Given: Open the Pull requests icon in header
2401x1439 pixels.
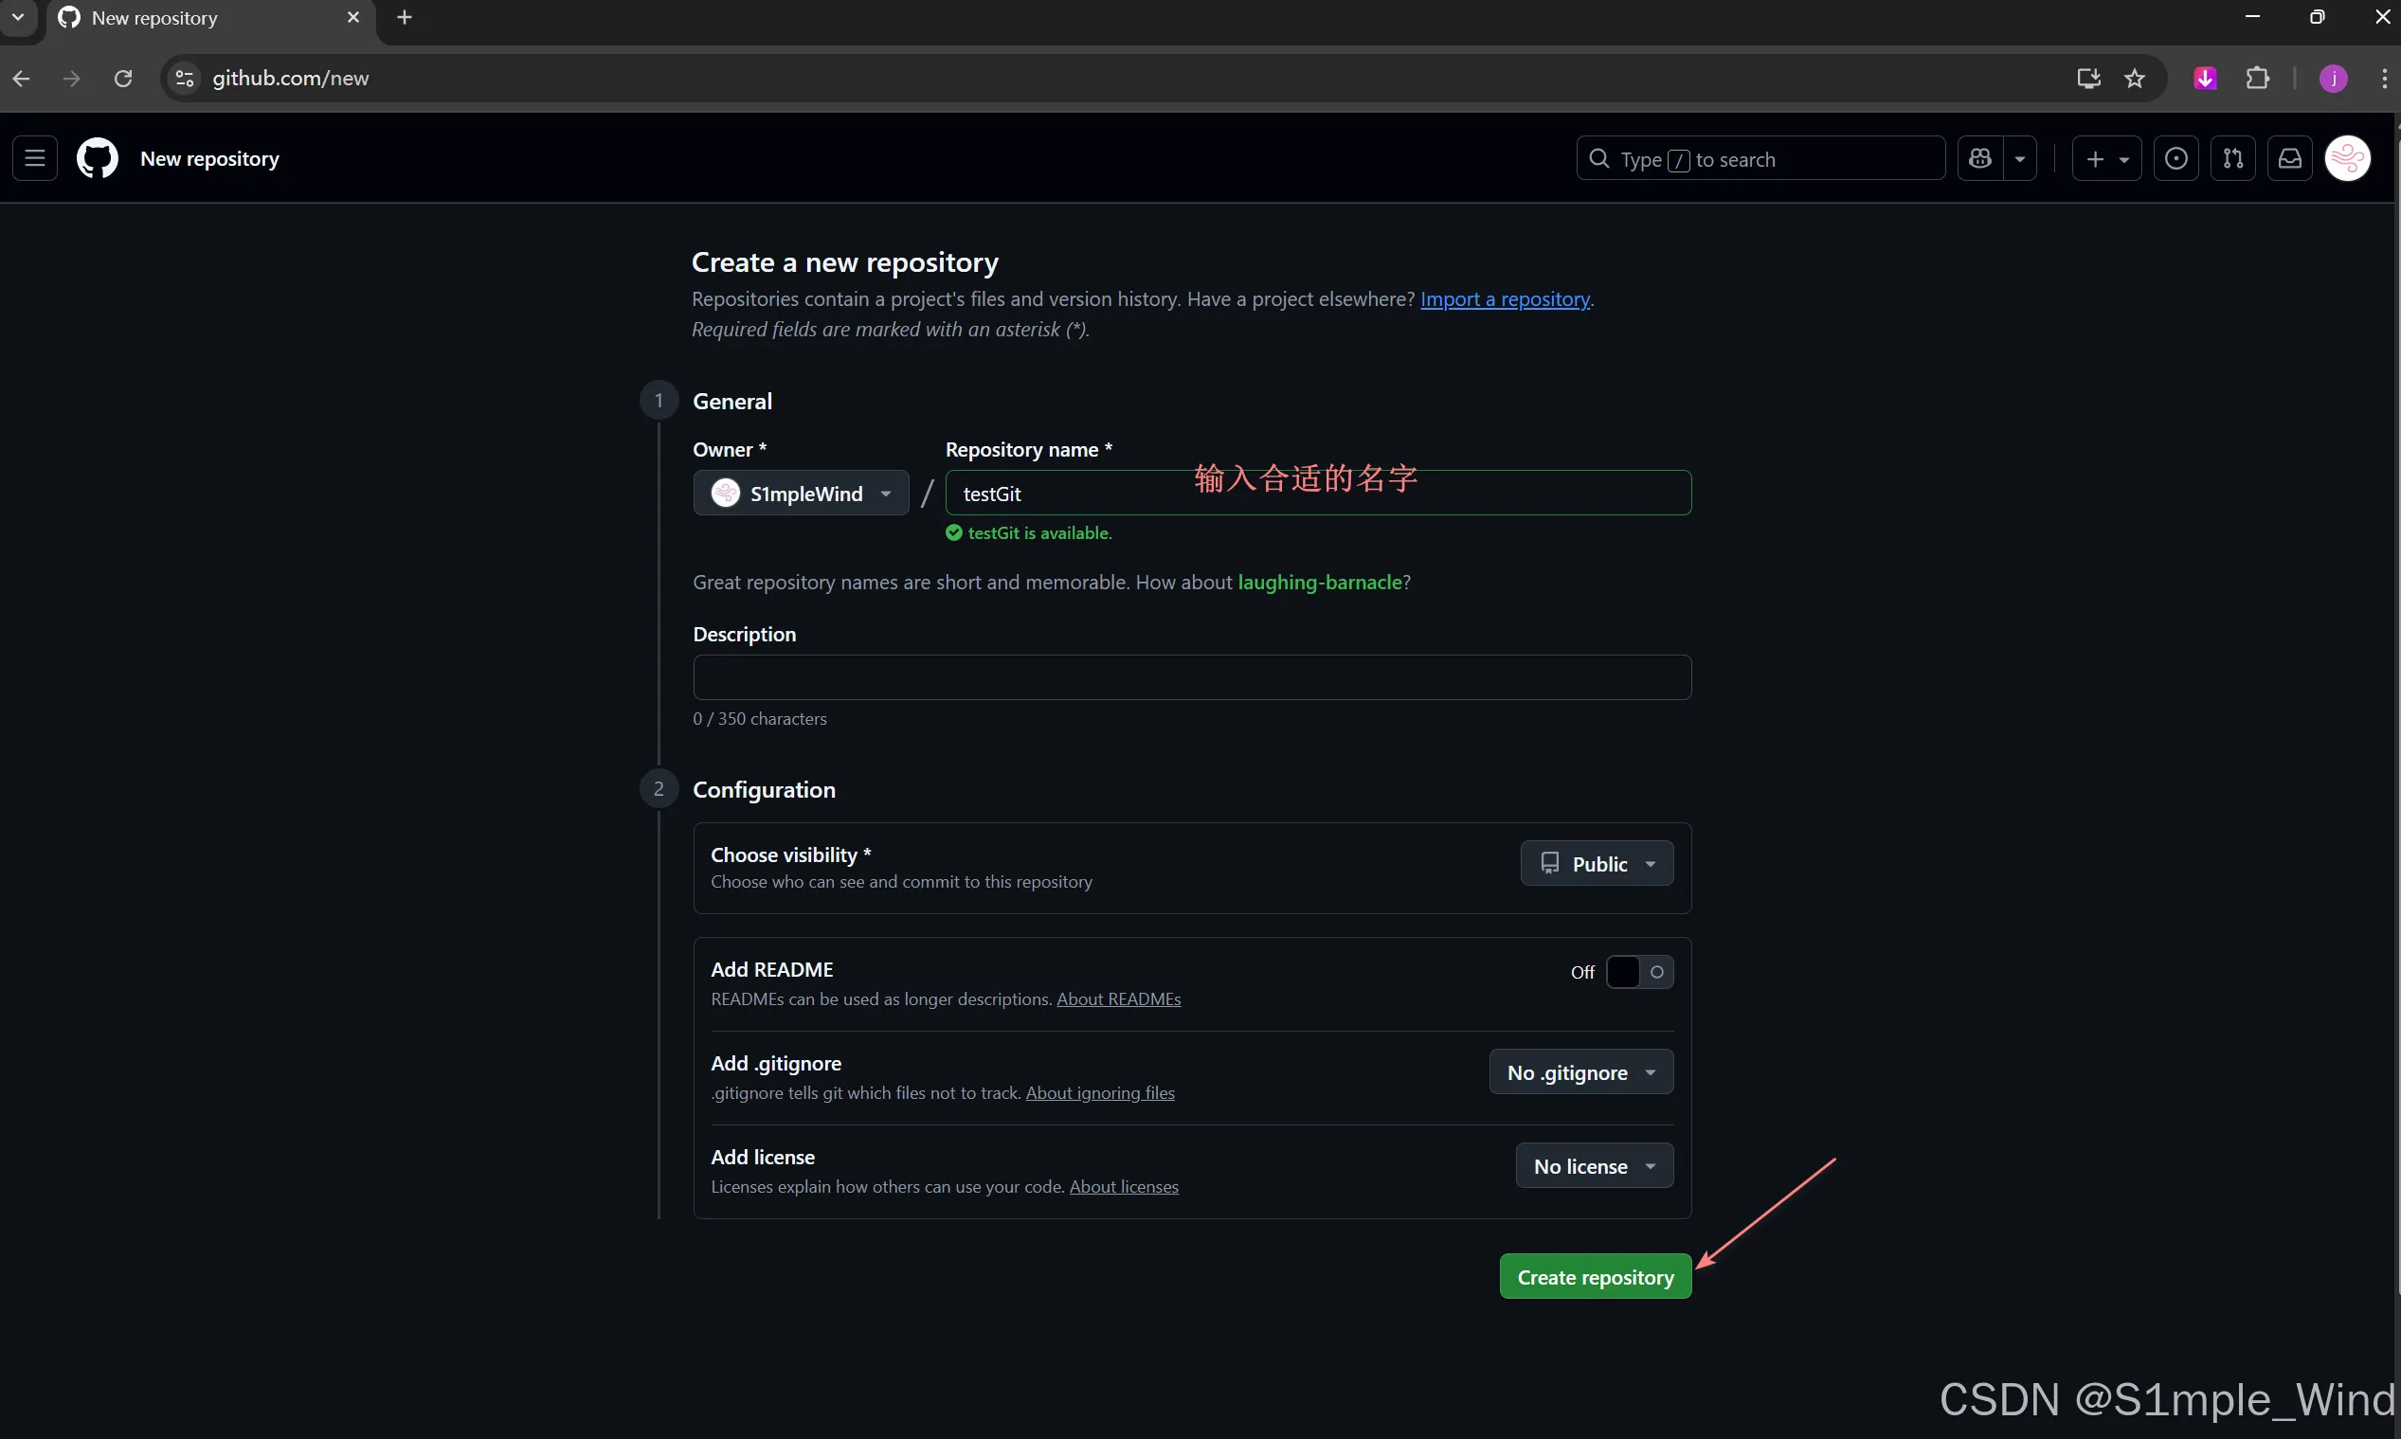Looking at the screenshot, I should tap(2233, 158).
